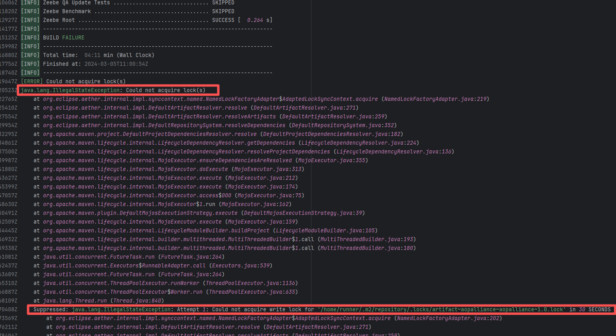
Task: Click the NamedLockFactoryAdapter.java:219 source reference
Action: tap(435, 99)
